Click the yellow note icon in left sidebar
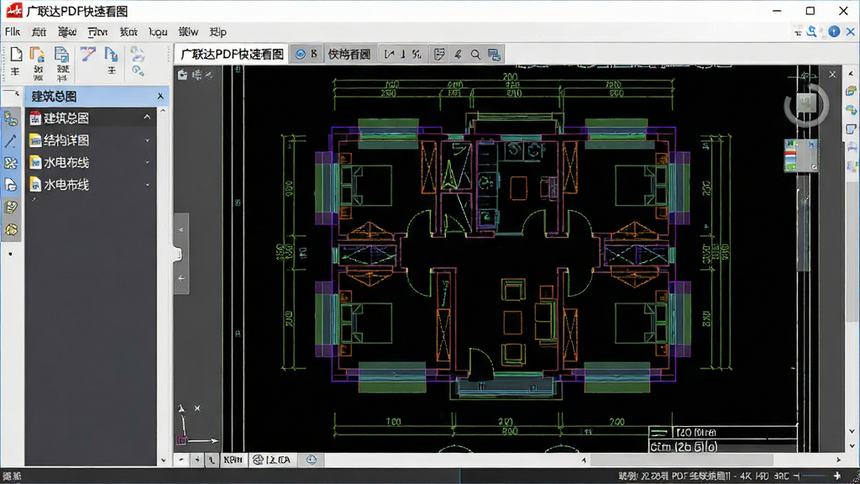 pos(11,207)
